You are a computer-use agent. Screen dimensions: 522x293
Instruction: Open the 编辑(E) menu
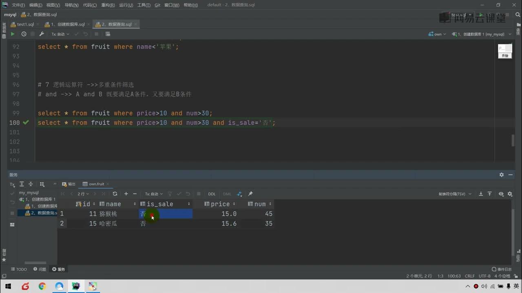[36, 5]
